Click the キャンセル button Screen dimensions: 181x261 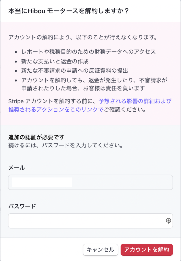point(100,250)
